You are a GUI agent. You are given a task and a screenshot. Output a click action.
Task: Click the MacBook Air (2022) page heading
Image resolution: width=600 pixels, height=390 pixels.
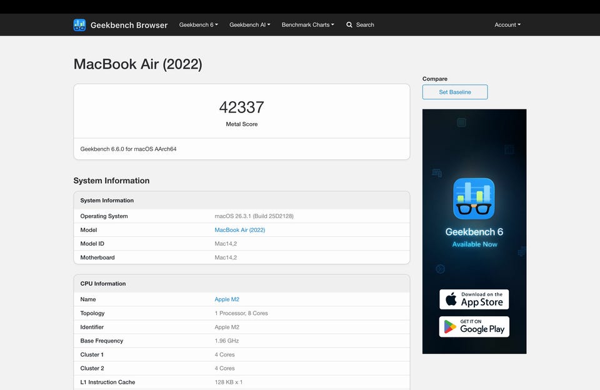point(137,64)
